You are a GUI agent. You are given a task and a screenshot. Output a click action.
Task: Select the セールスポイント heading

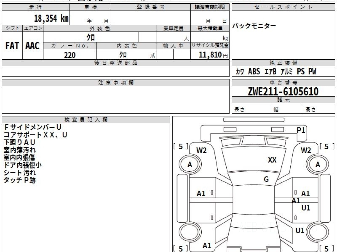click(x=283, y=7)
